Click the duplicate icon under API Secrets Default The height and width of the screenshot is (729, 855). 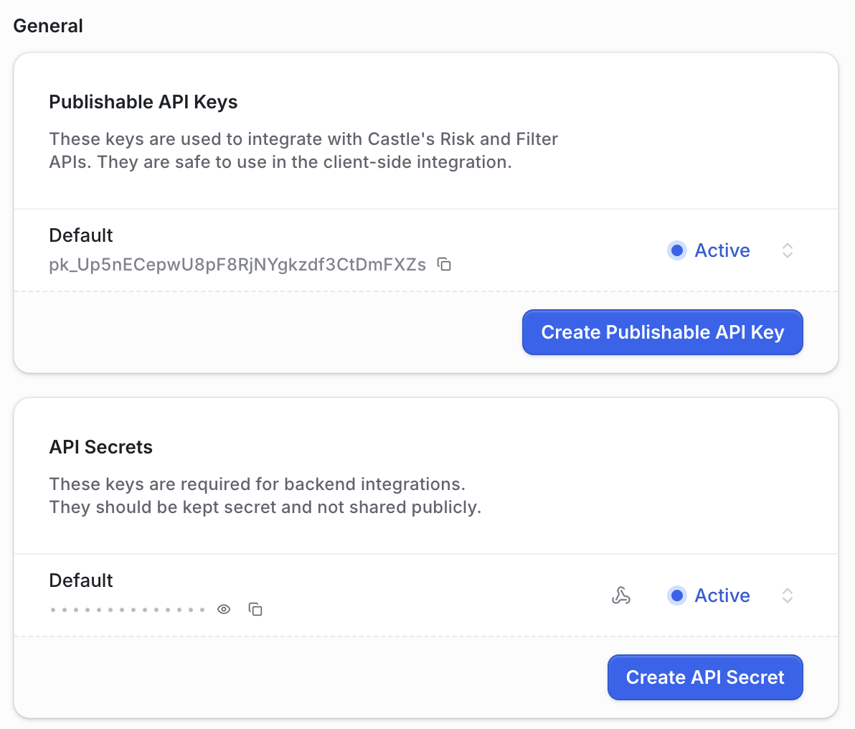[255, 609]
